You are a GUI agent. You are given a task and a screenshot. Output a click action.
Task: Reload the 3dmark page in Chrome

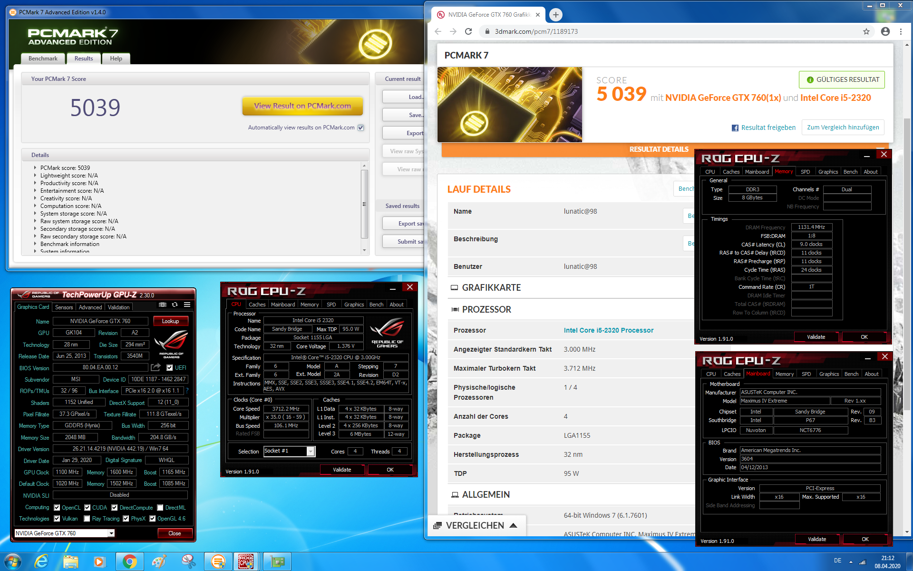point(468,31)
